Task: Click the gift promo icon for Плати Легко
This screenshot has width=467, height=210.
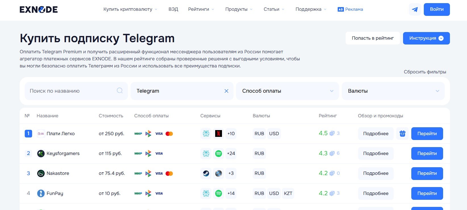Action: (x=402, y=133)
